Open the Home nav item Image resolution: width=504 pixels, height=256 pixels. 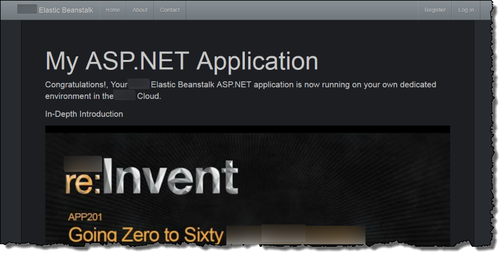coord(113,10)
